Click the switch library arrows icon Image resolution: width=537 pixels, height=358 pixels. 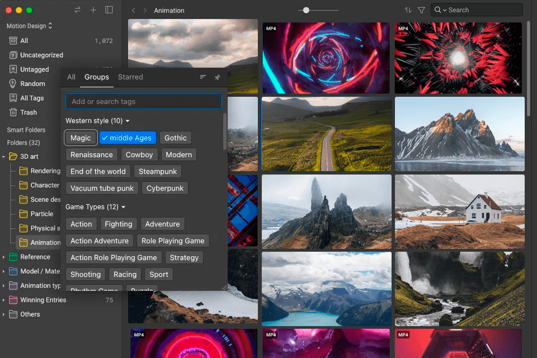click(77, 10)
